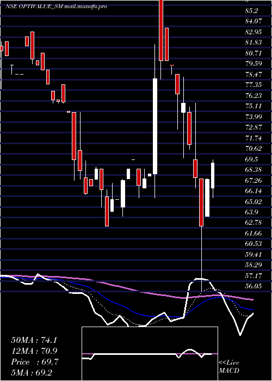Click the 73.99 price axis label
This screenshot has height=381, width=272.
(x=254, y=117)
